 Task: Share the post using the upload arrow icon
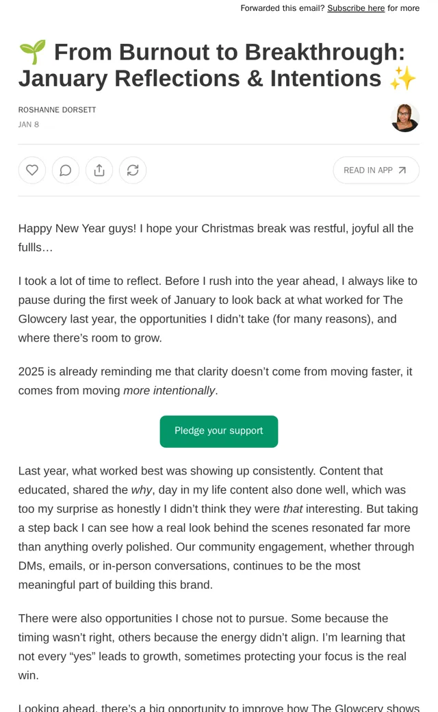coord(99,170)
